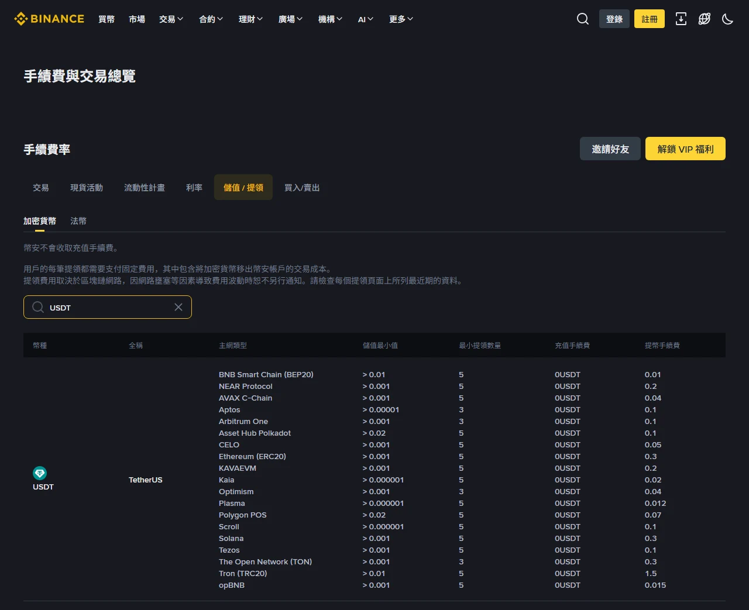Open 市場 in the top navigation

tap(137, 19)
